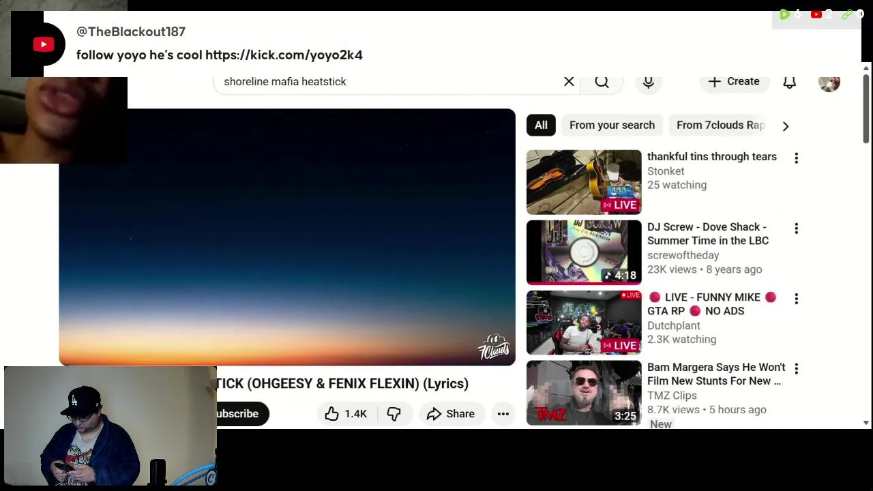Click the green play overlay icon

point(784,14)
